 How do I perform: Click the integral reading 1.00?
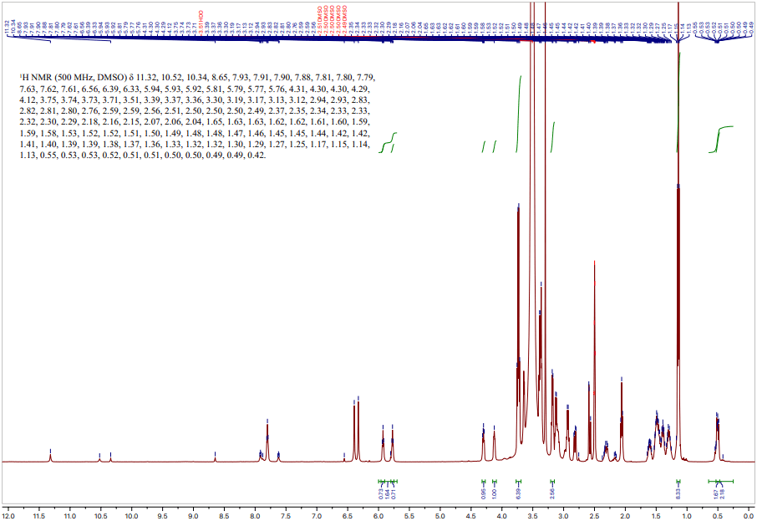495,493
